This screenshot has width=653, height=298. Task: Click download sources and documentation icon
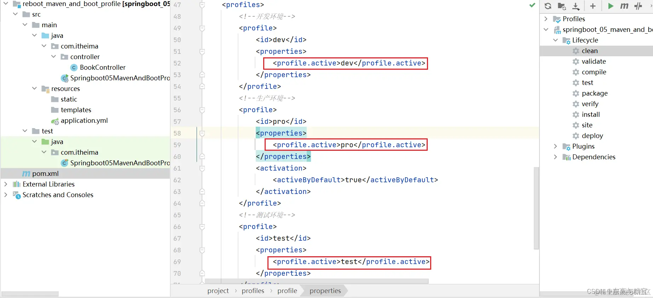(x=576, y=6)
